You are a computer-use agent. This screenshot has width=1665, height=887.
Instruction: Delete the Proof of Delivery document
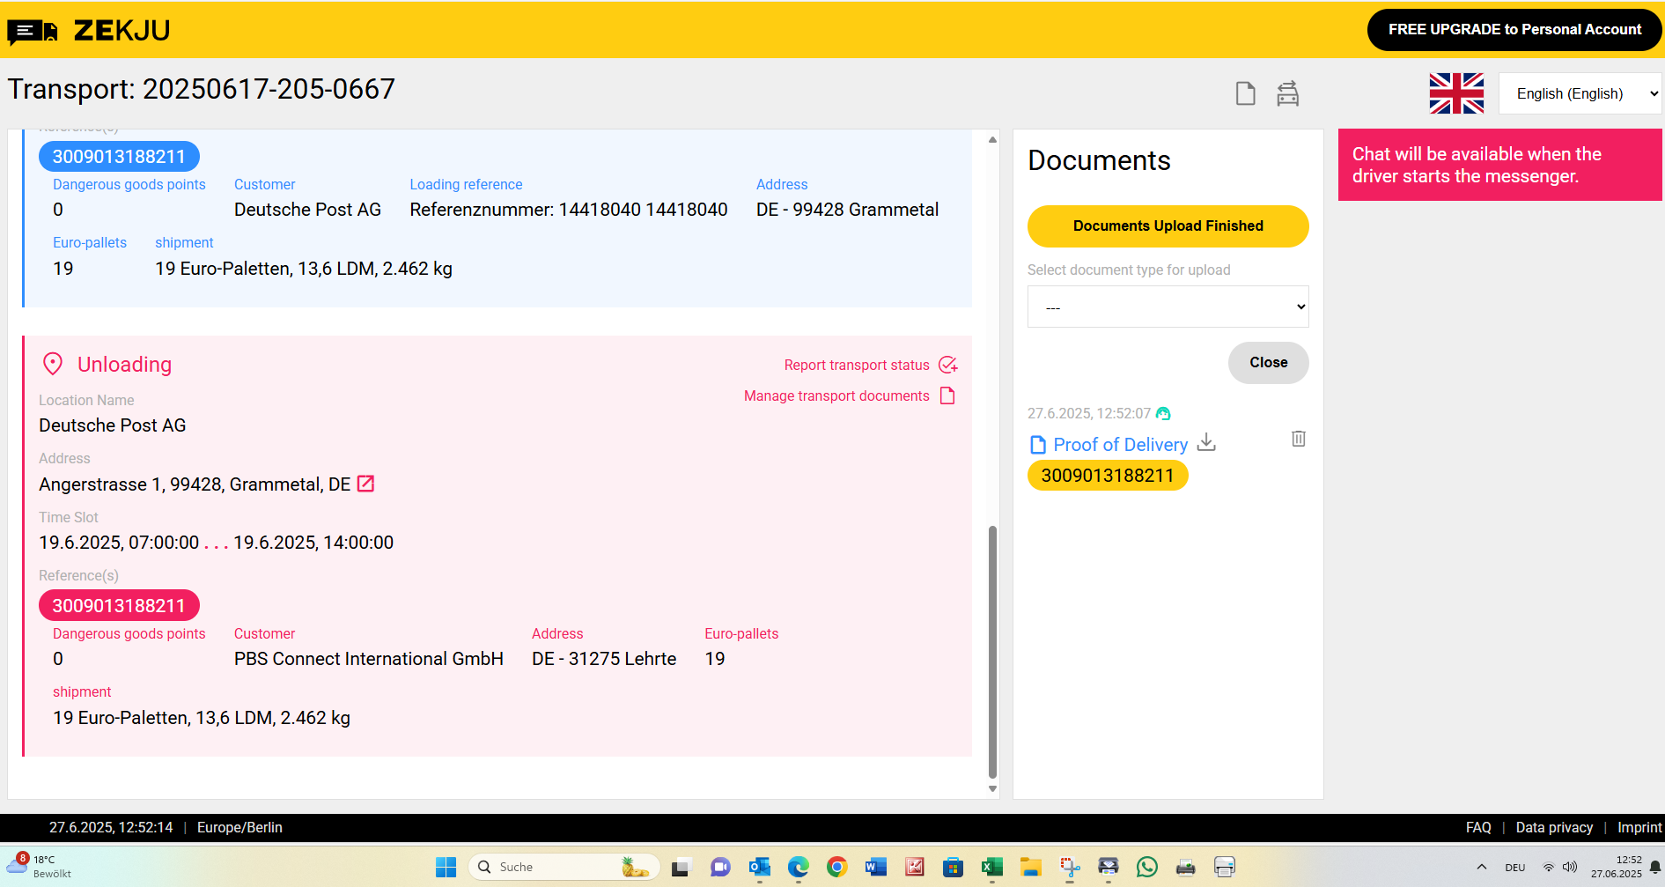coord(1299,439)
